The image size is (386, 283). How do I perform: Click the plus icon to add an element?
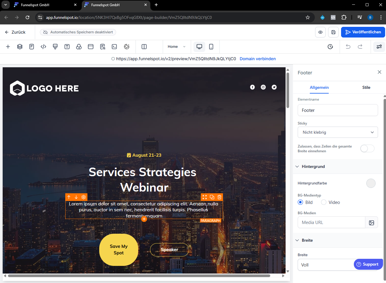(x=8, y=47)
